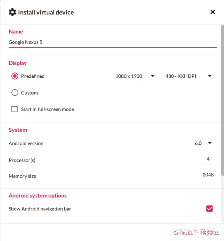Enable Start in full-screen mode checkbox
The width and height of the screenshot is (224, 241).
point(15,109)
